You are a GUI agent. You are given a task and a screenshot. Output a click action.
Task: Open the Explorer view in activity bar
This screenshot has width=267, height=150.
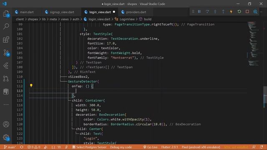[6, 14]
